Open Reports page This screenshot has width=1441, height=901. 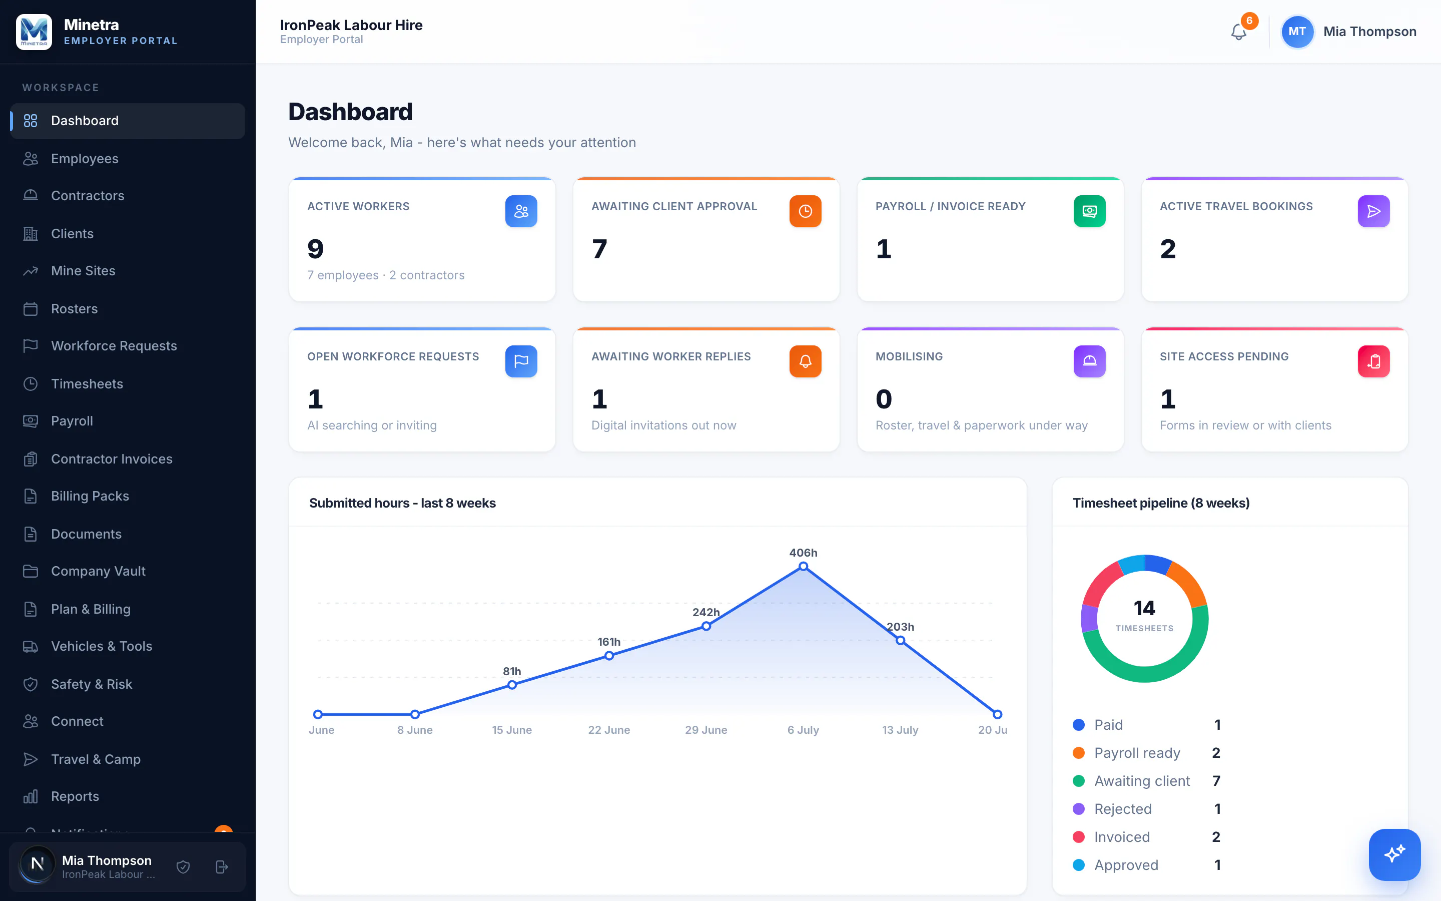[128, 796]
